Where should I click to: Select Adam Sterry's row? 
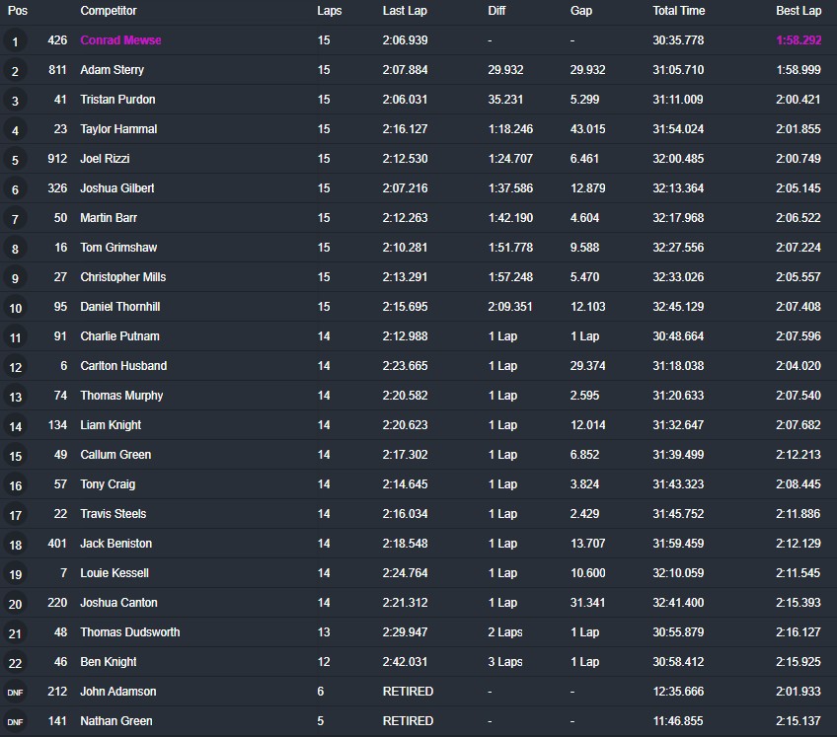[x=418, y=70]
